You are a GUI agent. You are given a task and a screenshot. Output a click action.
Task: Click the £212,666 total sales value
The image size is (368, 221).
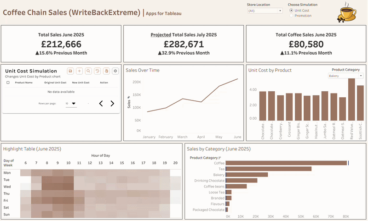tap(61, 44)
